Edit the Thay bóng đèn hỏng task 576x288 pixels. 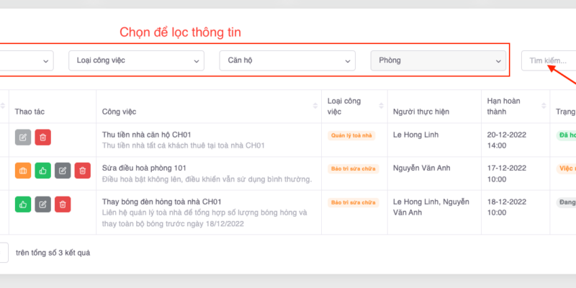coord(42,204)
